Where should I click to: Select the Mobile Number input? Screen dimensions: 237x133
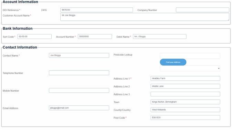79,90
